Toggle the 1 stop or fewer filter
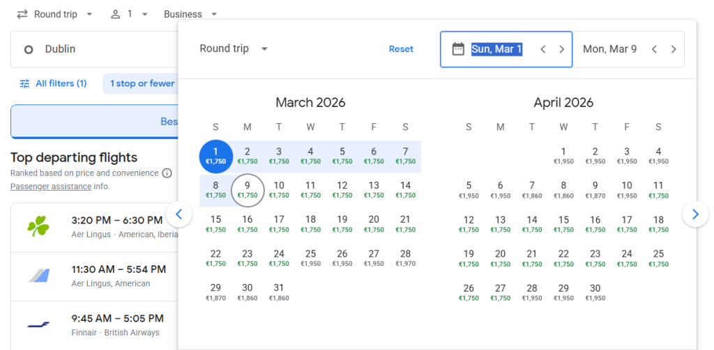The width and height of the screenshot is (714, 350). [142, 83]
